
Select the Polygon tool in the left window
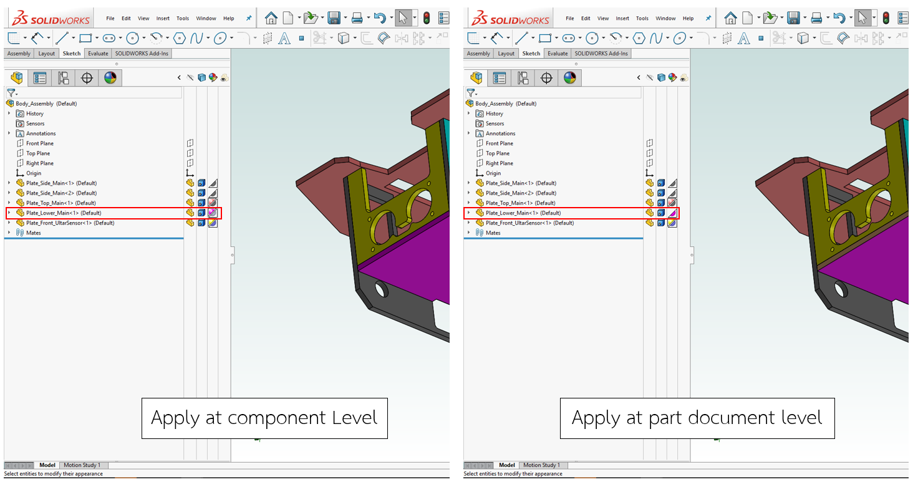180,39
